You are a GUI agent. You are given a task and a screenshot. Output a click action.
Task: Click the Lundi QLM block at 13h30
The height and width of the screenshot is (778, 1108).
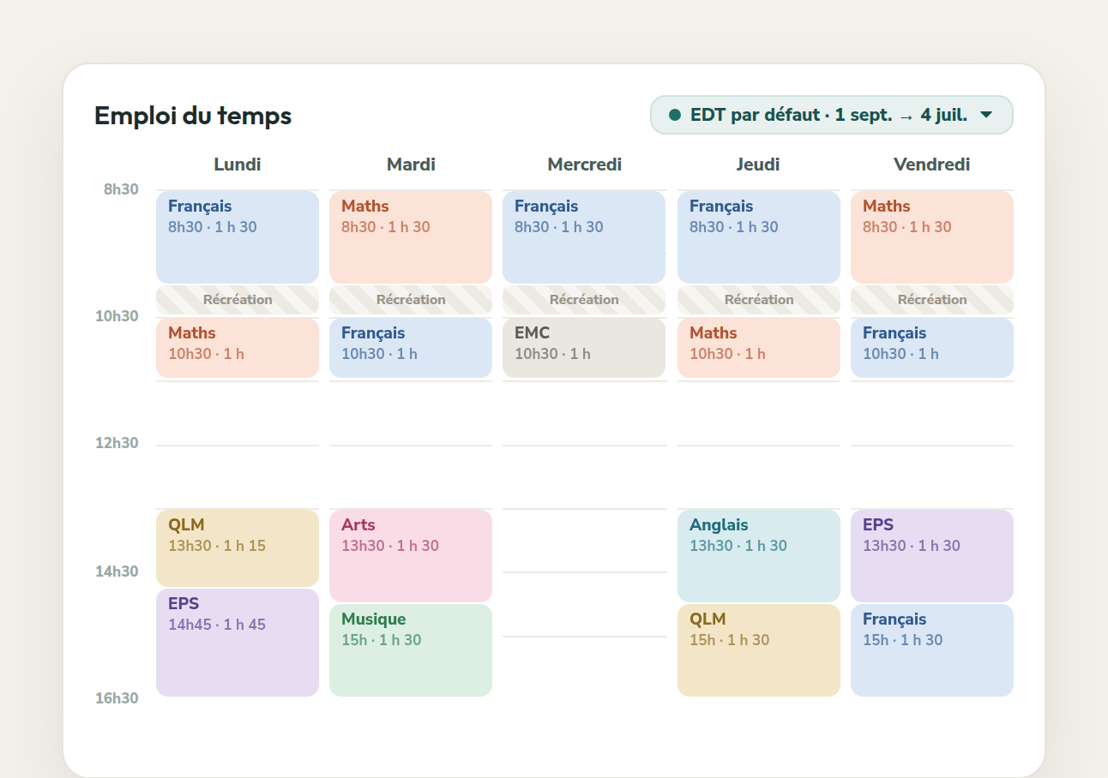click(238, 548)
